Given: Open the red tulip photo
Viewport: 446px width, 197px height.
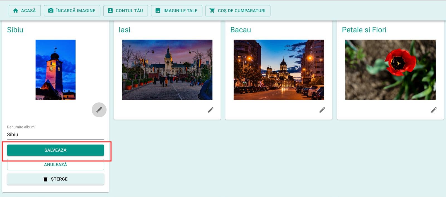Looking at the screenshot, I should pyautogui.click(x=390, y=70).
